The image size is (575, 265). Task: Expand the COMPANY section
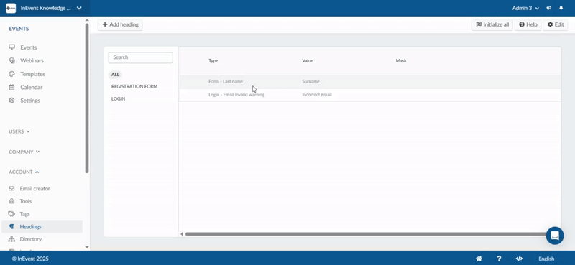pyautogui.click(x=24, y=152)
